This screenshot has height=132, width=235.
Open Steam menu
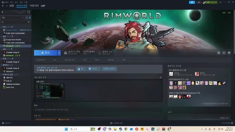5,2
